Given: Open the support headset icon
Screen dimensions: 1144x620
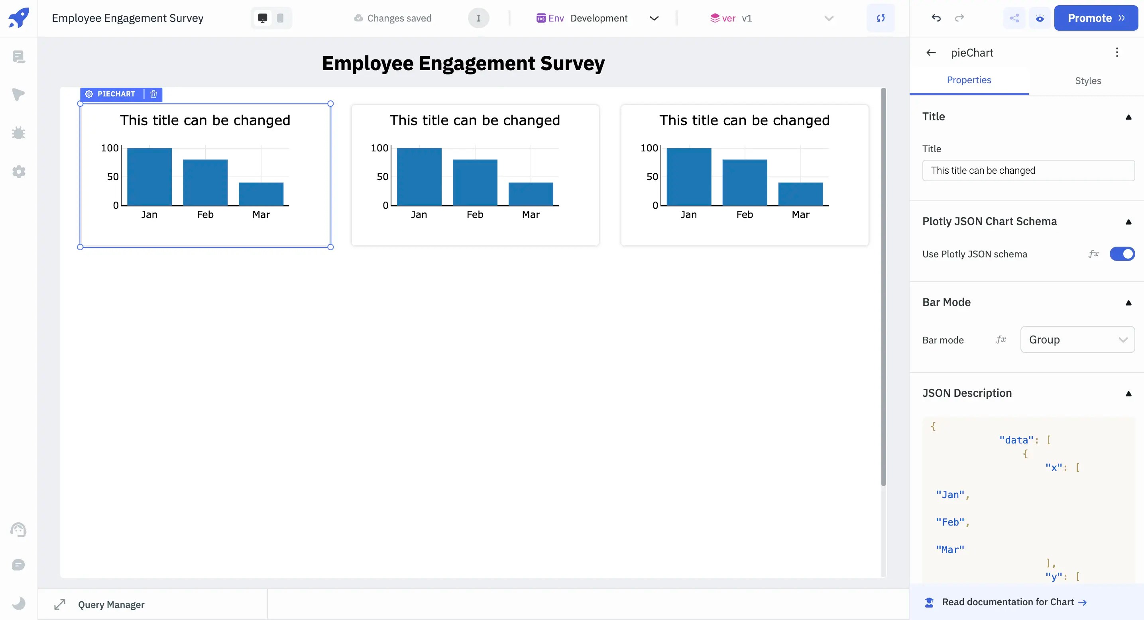Looking at the screenshot, I should tap(19, 529).
